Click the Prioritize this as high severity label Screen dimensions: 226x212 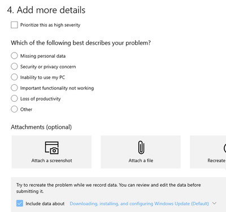tap(50, 25)
